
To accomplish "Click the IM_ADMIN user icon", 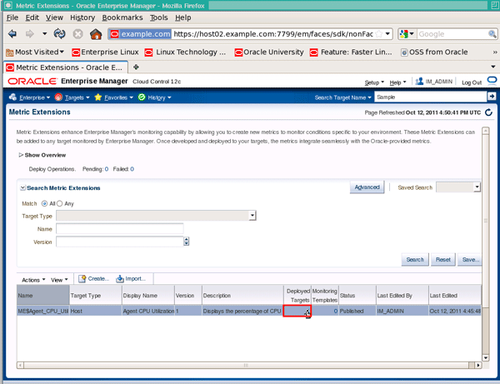I will 419,82.
